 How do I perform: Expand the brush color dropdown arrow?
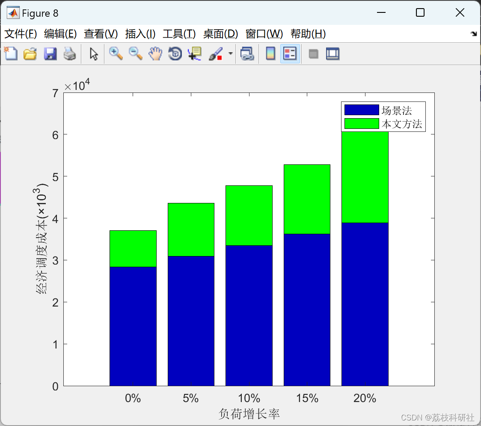click(x=231, y=54)
